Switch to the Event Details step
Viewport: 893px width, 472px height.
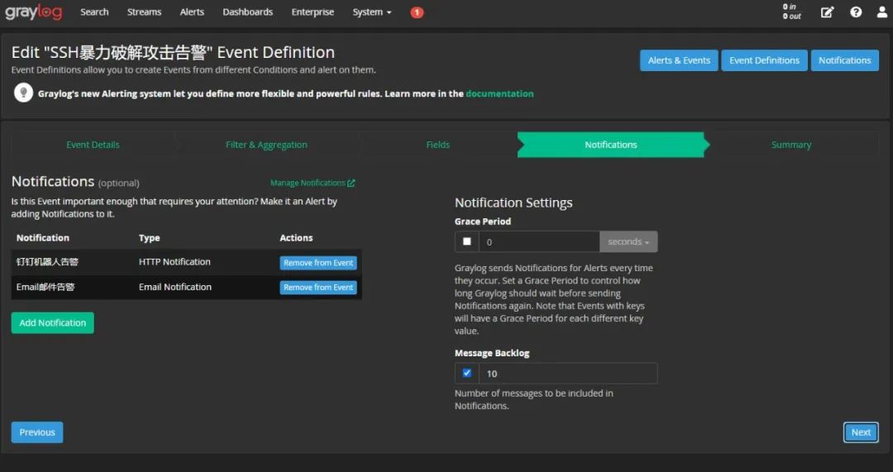click(93, 145)
